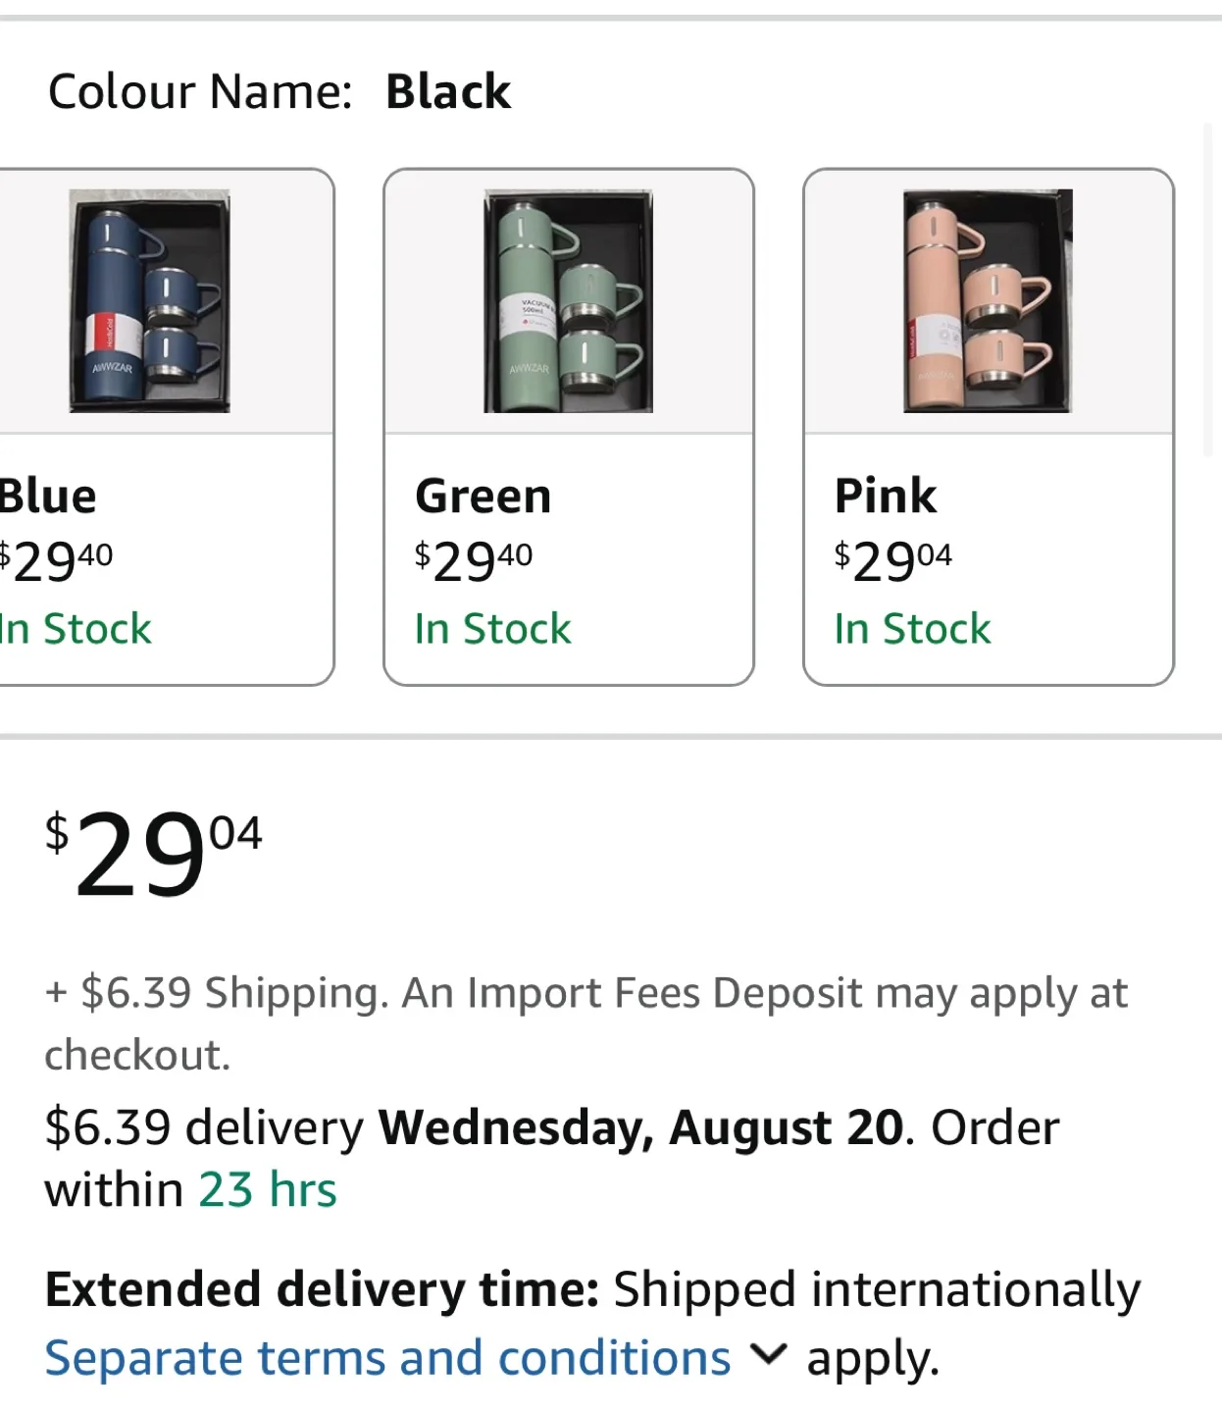The image size is (1222, 1413).
Task: Tap the Import Fees Deposit shipping note
Action: [x=586, y=994]
